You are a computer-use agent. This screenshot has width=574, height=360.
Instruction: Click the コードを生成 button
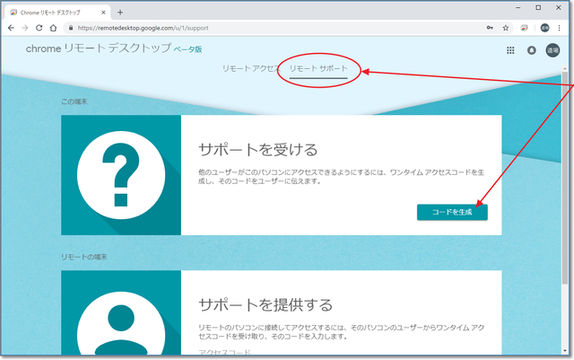[452, 212]
